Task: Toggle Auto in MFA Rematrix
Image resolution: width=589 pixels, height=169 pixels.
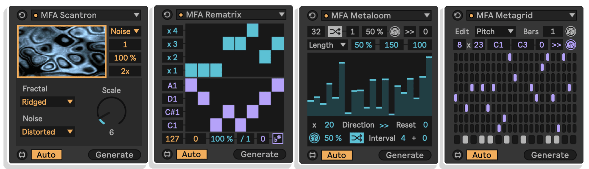Action: [191, 154]
